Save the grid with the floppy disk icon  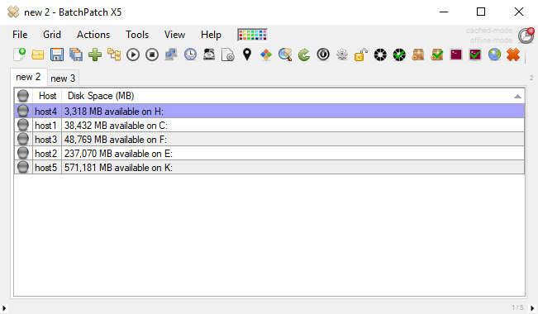57,55
